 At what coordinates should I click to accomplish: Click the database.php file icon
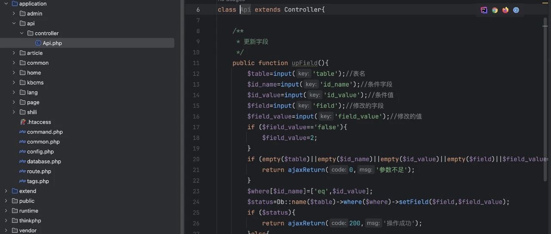pyautogui.click(x=23, y=162)
